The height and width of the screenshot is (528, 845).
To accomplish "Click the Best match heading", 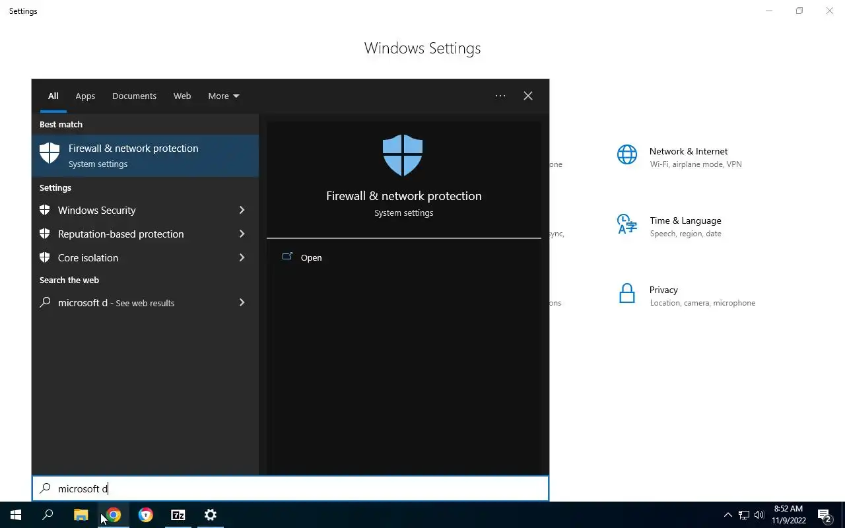I will pos(61,124).
